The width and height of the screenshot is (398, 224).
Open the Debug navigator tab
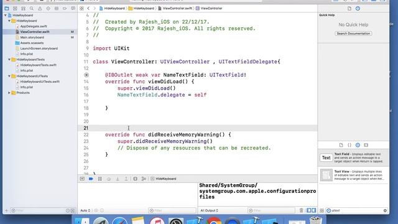point(57,8)
